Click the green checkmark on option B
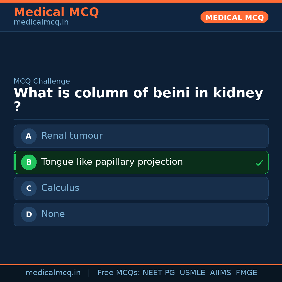Screen dimensions: 282x282 pyautogui.click(x=259, y=163)
